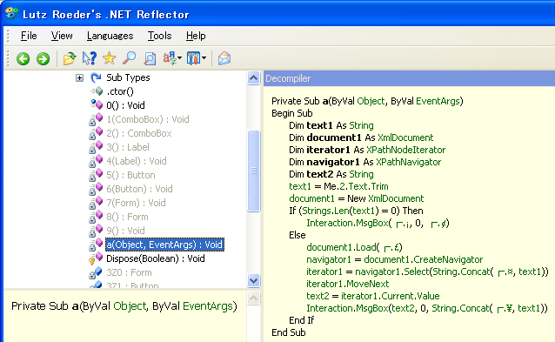This screenshot has width=555, height=342.
Task: Click the envelope send feedback icon
Action: (224, 58)
